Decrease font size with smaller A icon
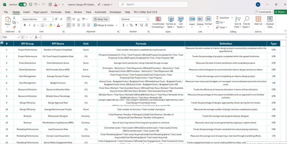 point(61,19)
